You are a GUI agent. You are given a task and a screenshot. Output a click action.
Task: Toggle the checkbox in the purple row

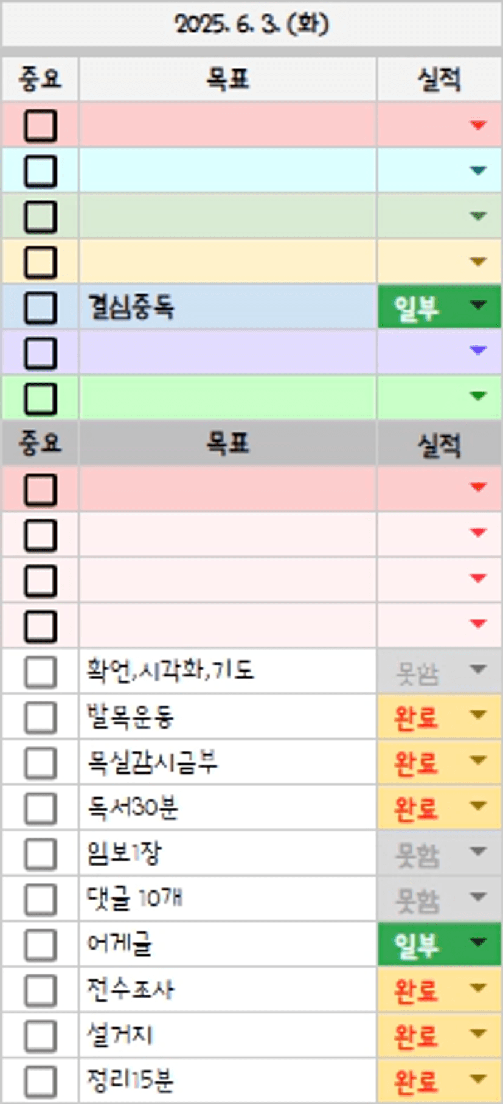click(40, 353)
